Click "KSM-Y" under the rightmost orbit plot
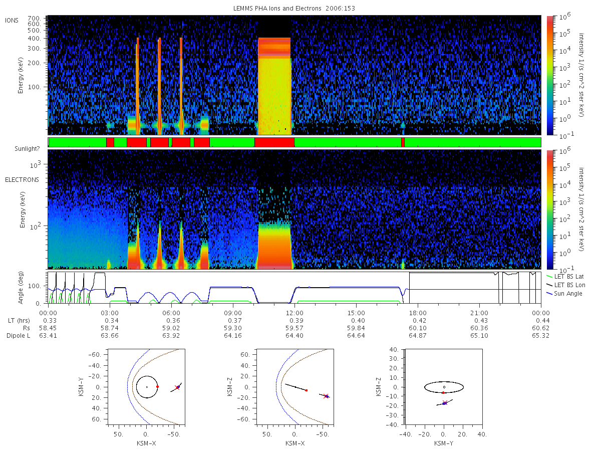 click(x=443, y=443)
